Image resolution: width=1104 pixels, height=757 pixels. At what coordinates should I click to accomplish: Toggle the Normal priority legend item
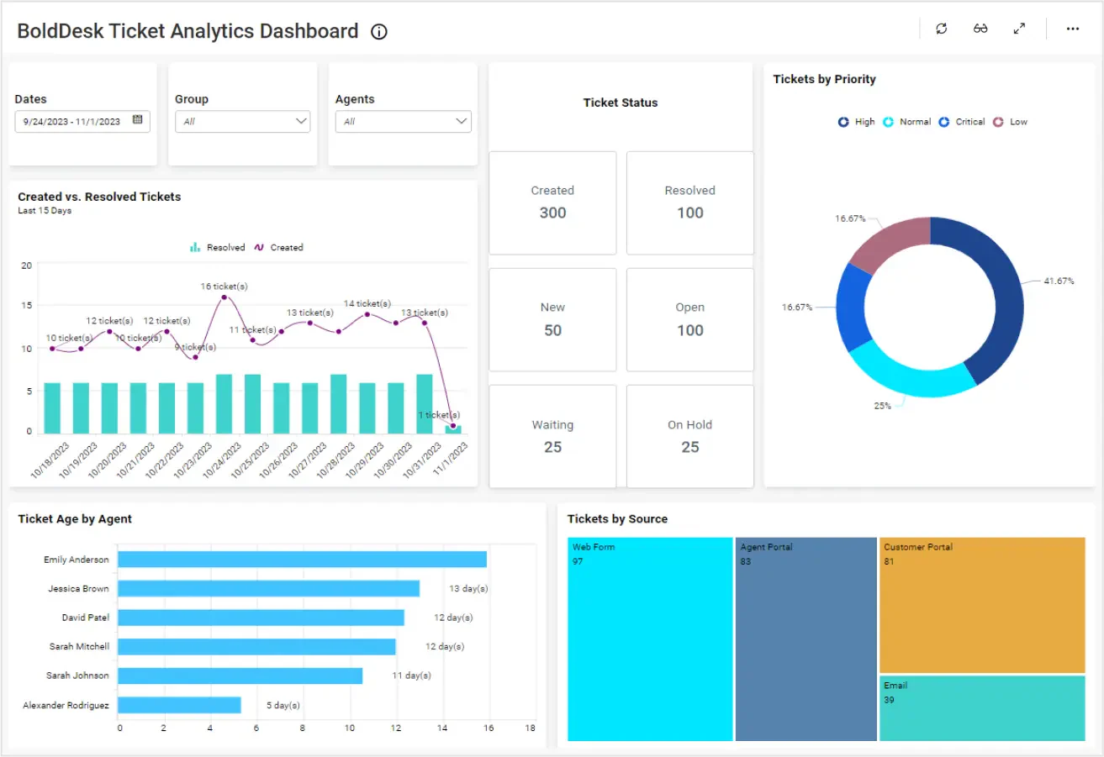click(x=906, y=122)
